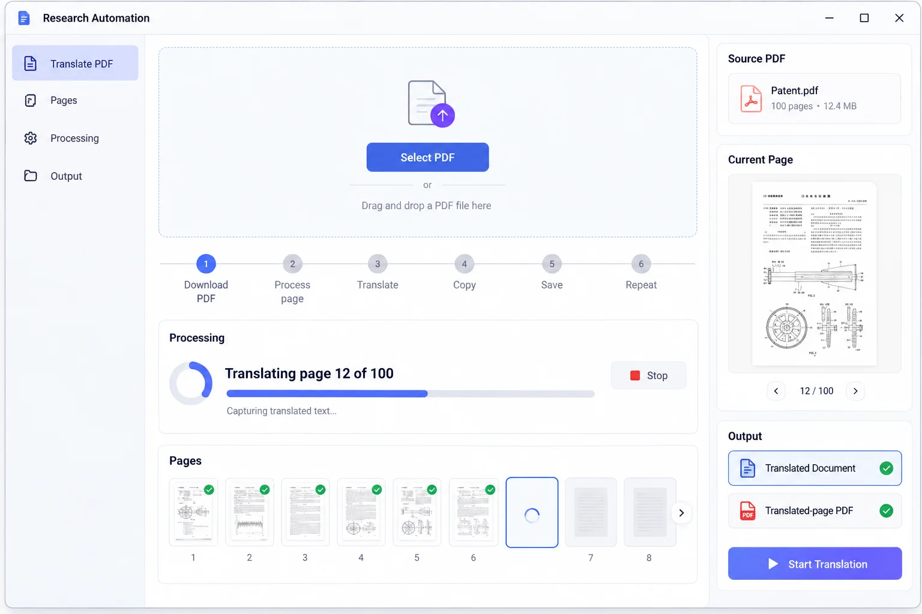The width and height of the screenshot is (922, 614).
Task: Open the Translate PDF sidebar tab
Action: (x=75, y=63)
